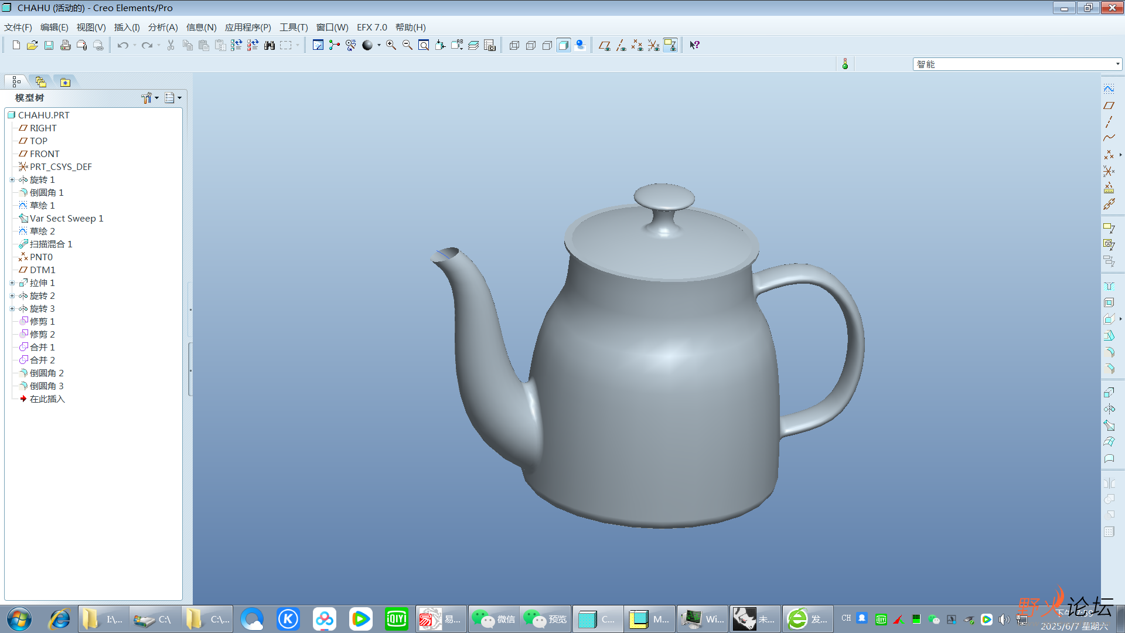This screenshot has height=633, width=1125.
Task: Print the current model
Action: [x=66, y=45]
